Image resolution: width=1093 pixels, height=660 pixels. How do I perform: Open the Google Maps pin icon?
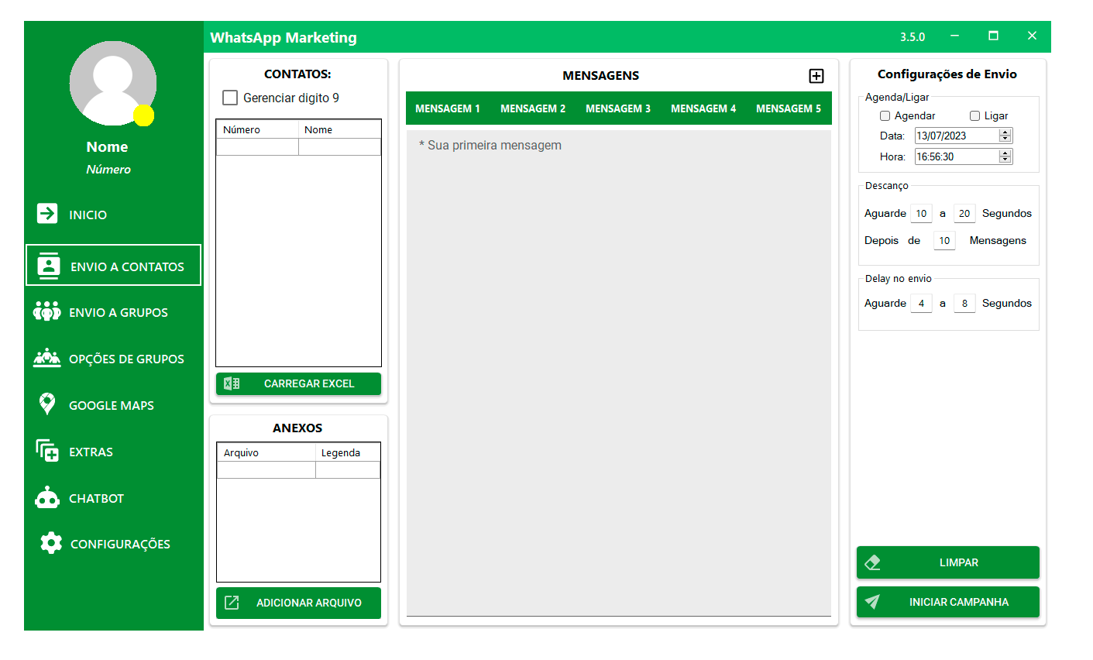click(x=47, y=404)
